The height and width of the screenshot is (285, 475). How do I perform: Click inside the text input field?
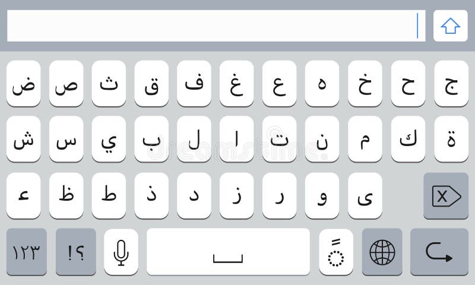click(216, 26)
